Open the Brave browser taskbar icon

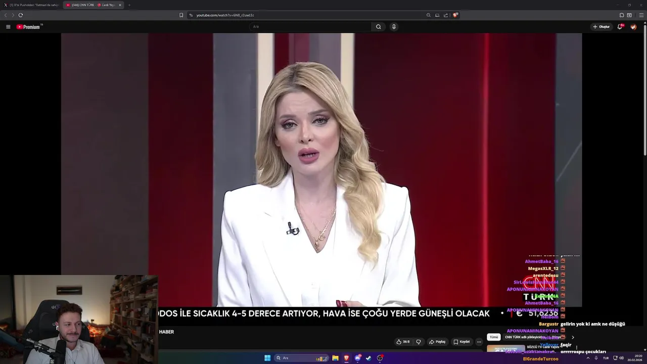(346, 358)
